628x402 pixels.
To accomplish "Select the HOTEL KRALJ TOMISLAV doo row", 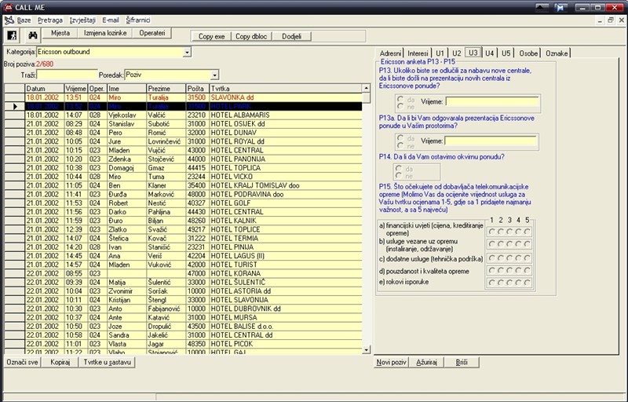I will coord(193,185).
